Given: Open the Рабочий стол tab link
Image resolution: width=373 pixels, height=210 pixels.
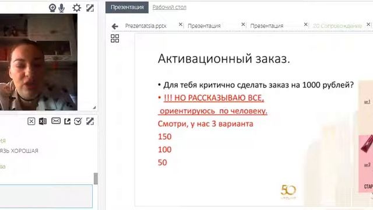Looking at the screenshot, I should click(x=170, y=7).
